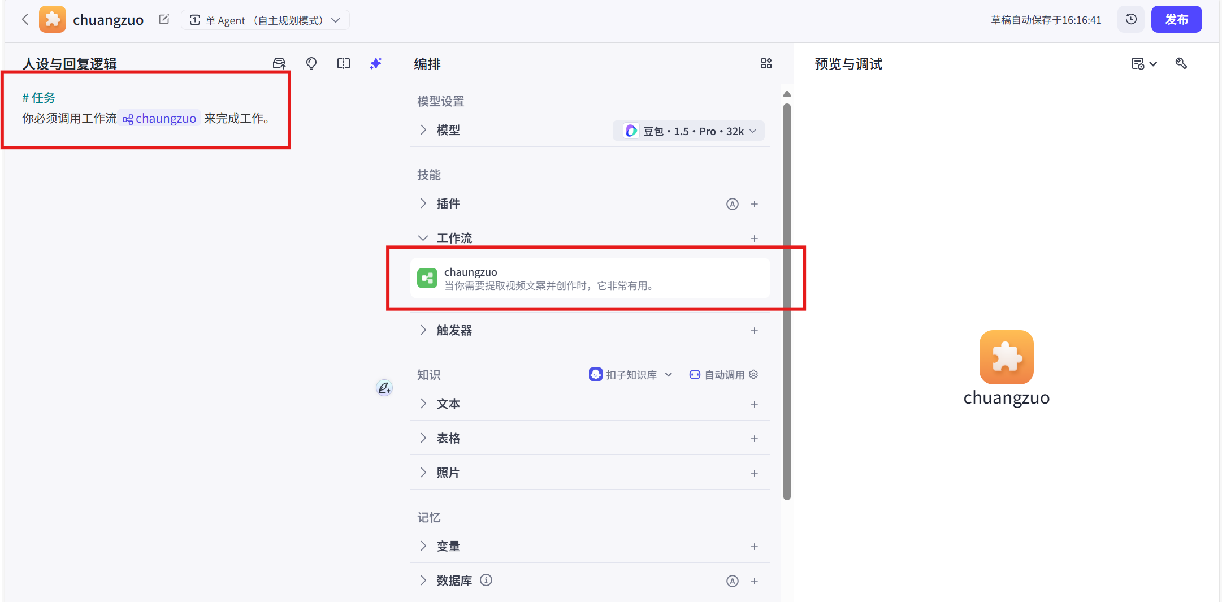This screenshot has width=1222, height=602.
Task: Click the orange chuangzuo bot avatar in header
Action: [x=53, y=20]
